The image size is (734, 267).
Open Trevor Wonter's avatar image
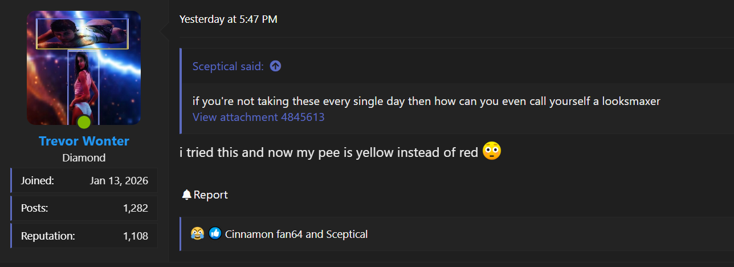point(84,67)
